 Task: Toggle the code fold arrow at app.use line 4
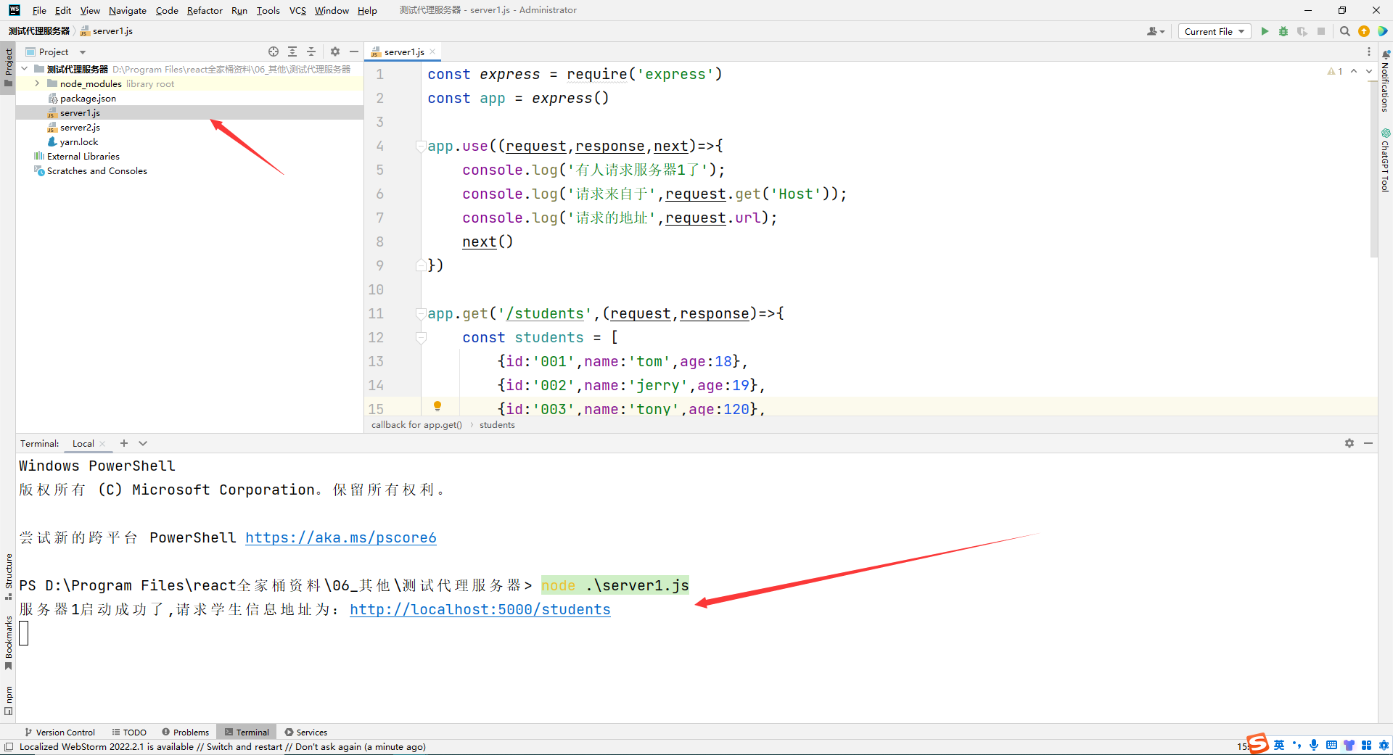pos(421,146)
